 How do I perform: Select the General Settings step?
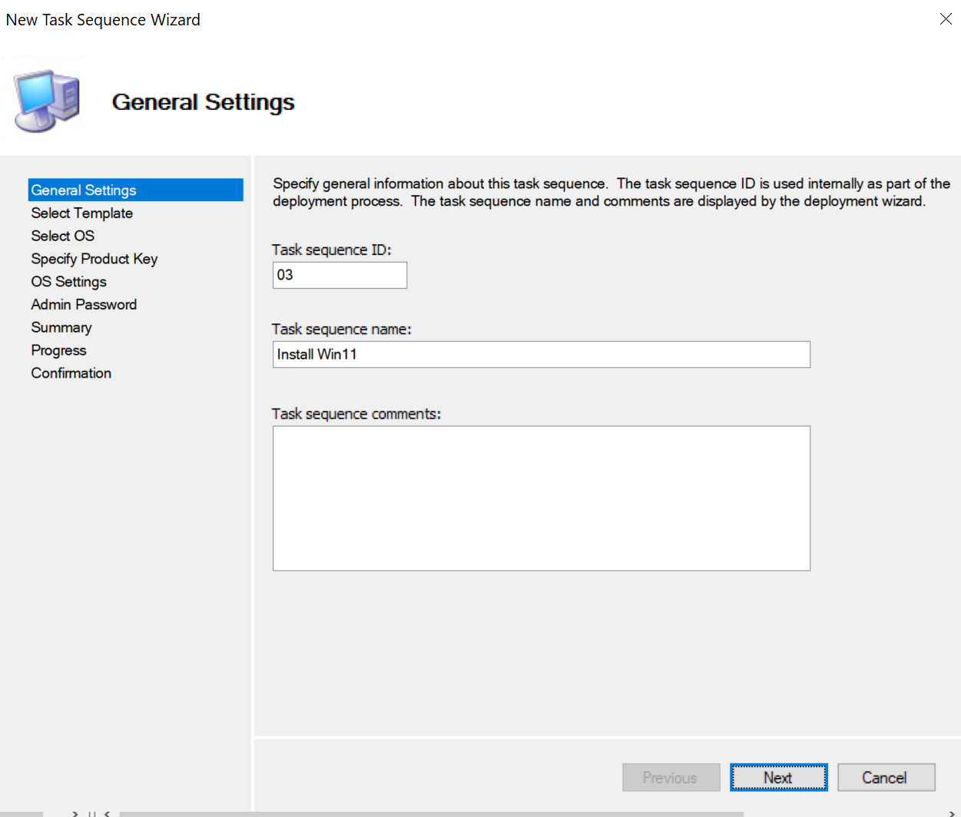pyautogui.click(x=84, y=190)
